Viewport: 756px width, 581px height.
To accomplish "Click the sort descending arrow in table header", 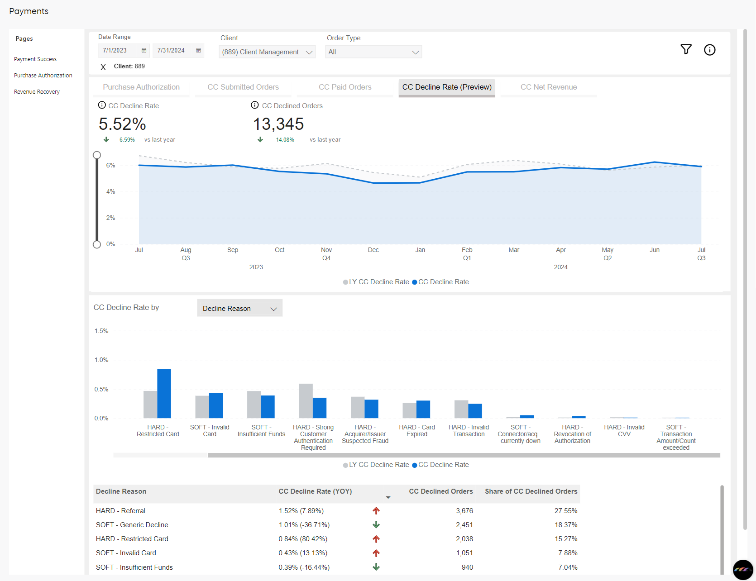I will pyautogui.click(x=388, y=498).
